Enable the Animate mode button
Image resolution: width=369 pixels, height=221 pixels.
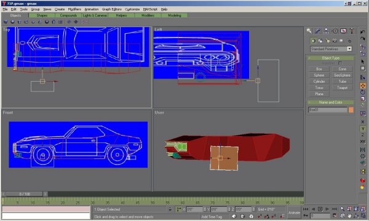coord(294,212)
